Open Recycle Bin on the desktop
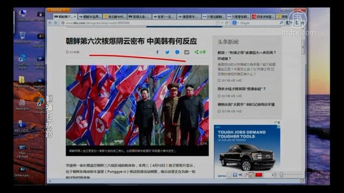The height and width of the screenshot is (193, 344). (x=22, y=37)
